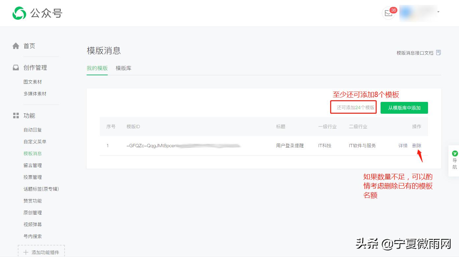The width and height of the screenshot is (459, 257).
Task: Select the 我的模板 tab
Action: point(97,68)
